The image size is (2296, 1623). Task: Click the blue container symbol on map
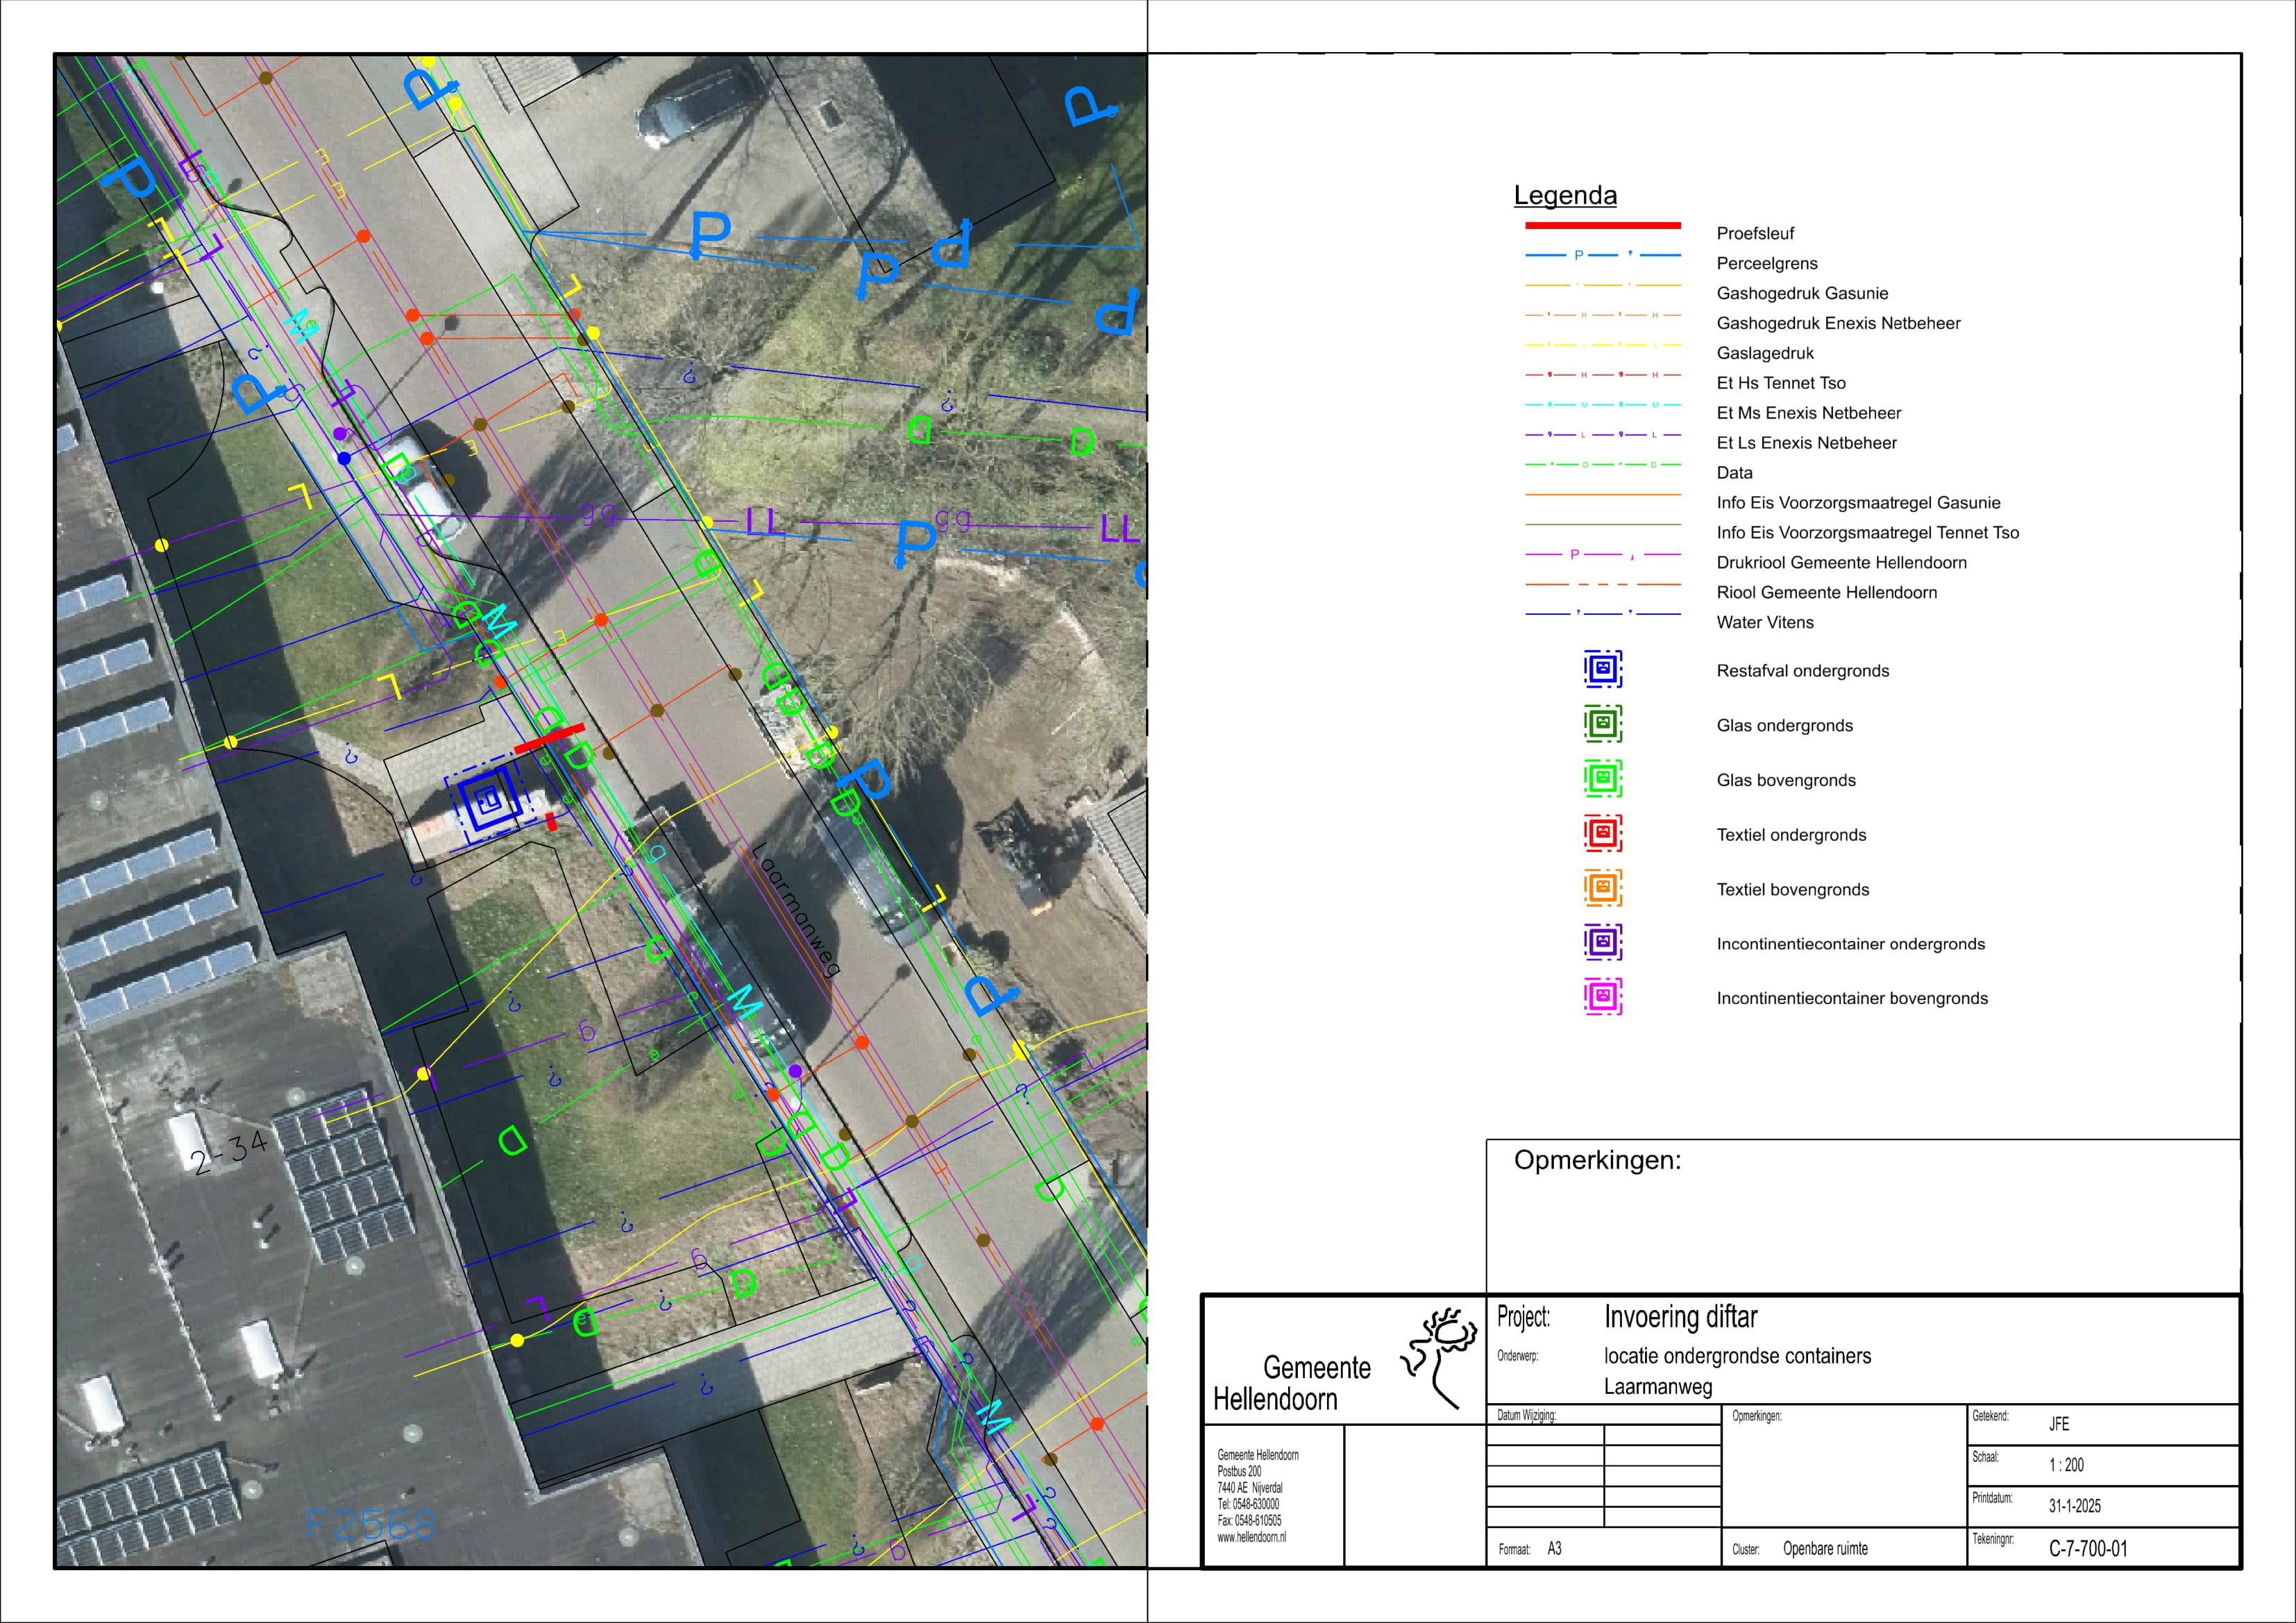tap(488, 800)
